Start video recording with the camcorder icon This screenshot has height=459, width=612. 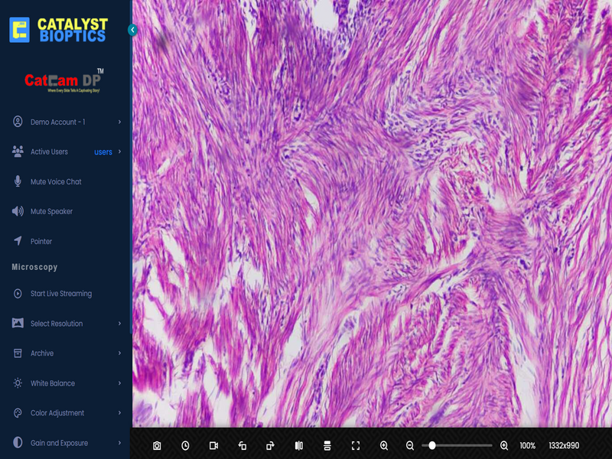pos(214,445)
